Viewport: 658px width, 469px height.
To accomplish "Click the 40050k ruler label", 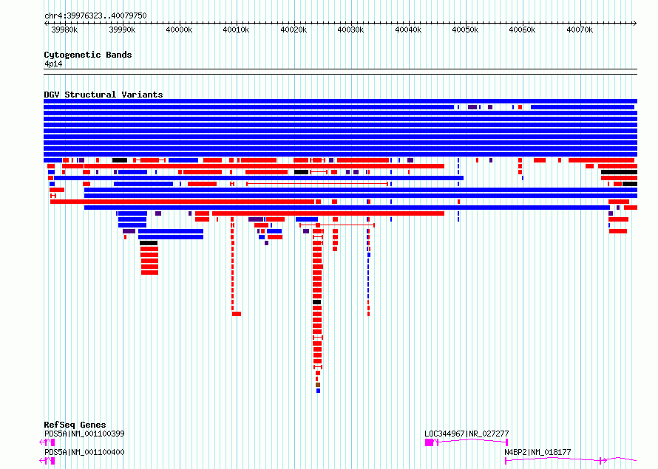I will pyautogui.click(x=465, y=30).
